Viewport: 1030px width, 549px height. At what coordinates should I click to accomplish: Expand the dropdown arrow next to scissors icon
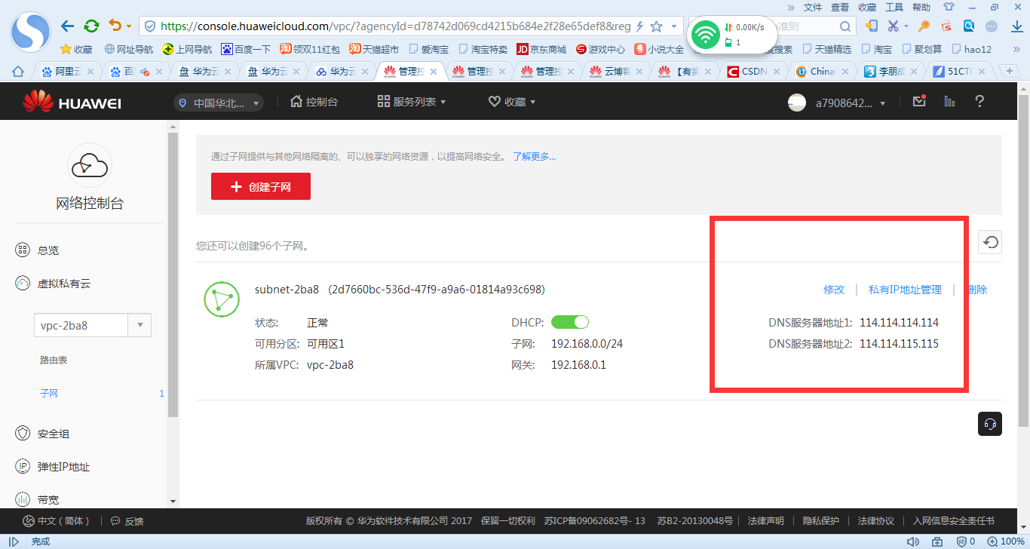906,26
